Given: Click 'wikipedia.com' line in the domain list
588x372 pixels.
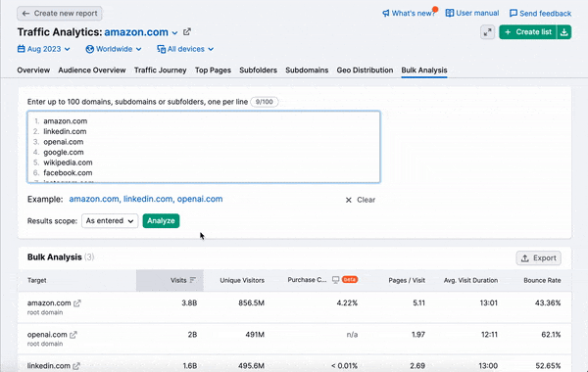Looking at the screenshot, I should [x=68, y=163].
